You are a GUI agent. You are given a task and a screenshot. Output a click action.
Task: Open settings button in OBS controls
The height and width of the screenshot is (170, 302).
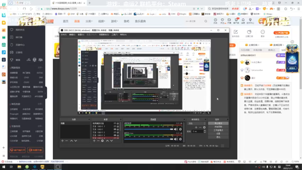tap(218, 134)
